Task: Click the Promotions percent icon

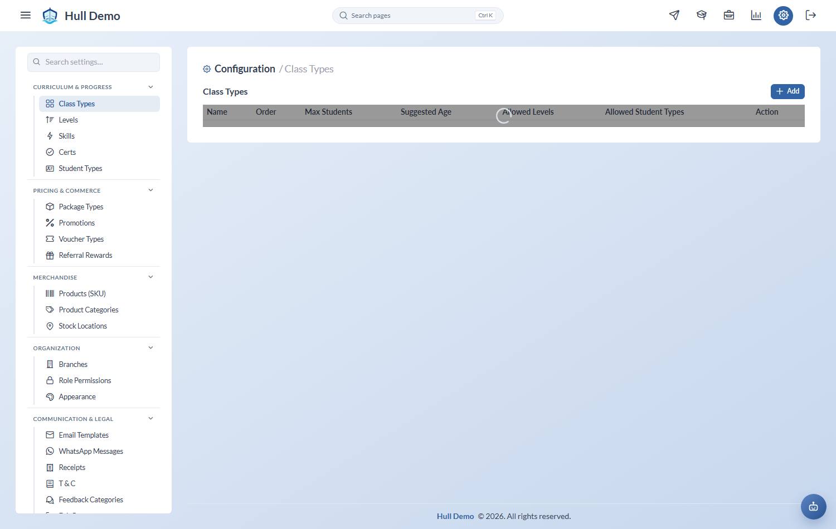Action: (50, 223)
